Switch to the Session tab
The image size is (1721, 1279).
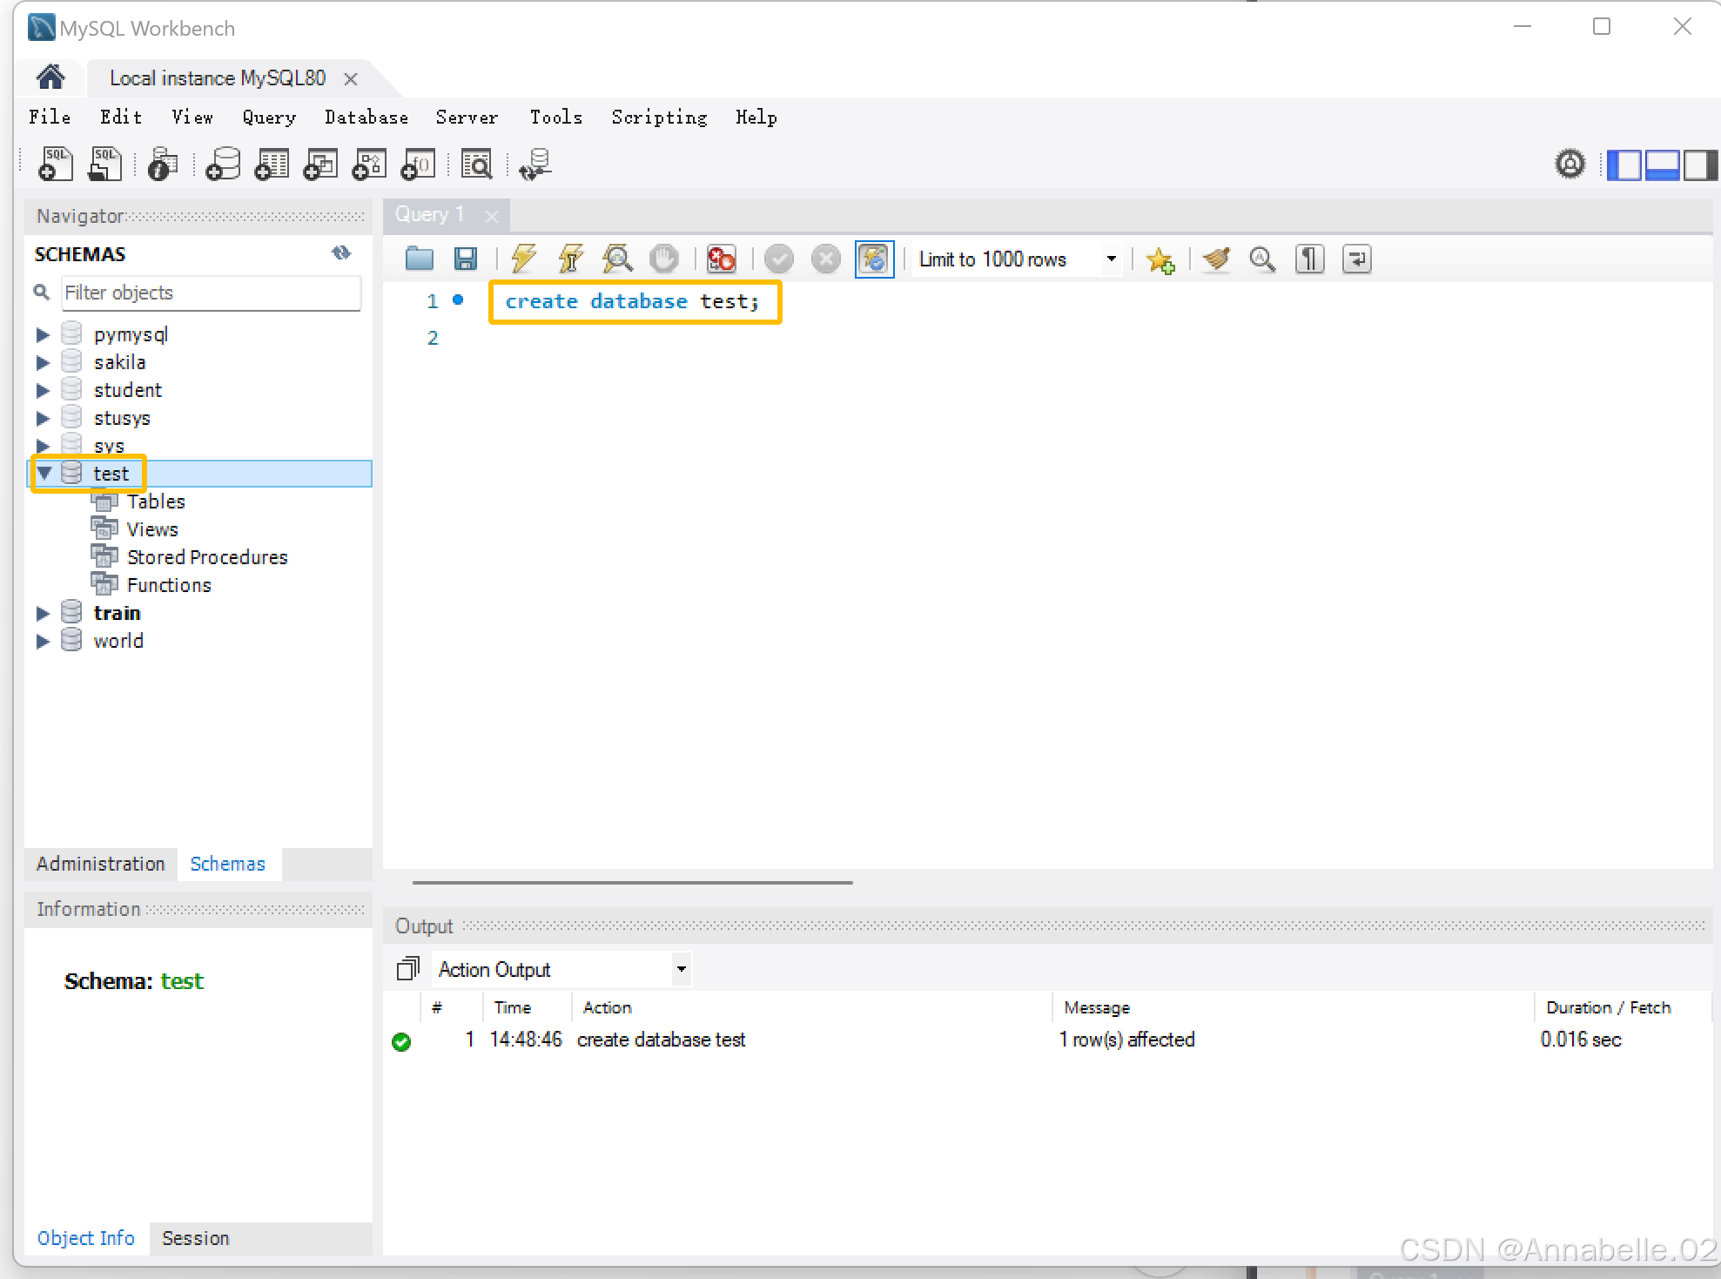pos(195,1238)
